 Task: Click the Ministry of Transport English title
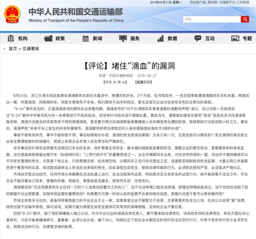[x=76, y=21]
